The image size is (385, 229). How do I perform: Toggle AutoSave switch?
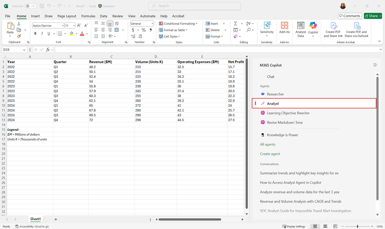[x=31, y=6]
